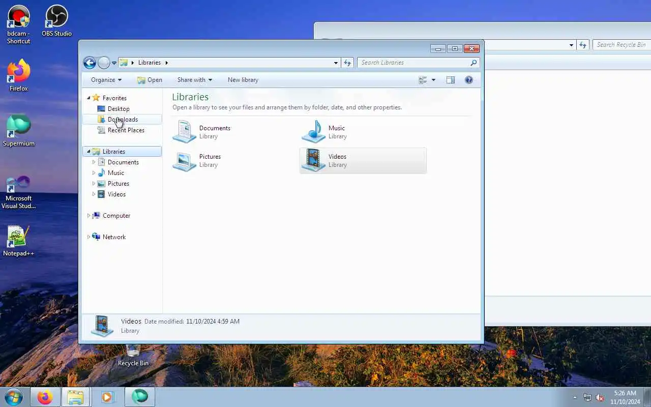Open the media player taskbar icon
This screenshot has width=651, height=407.
pos(107,397)
